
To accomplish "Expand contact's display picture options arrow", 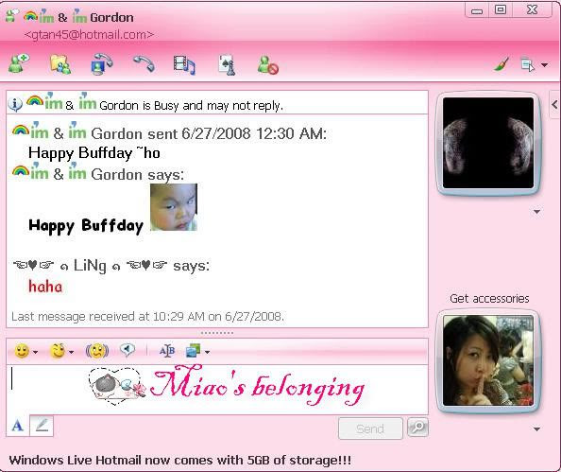I will click(x=536, y=212).
